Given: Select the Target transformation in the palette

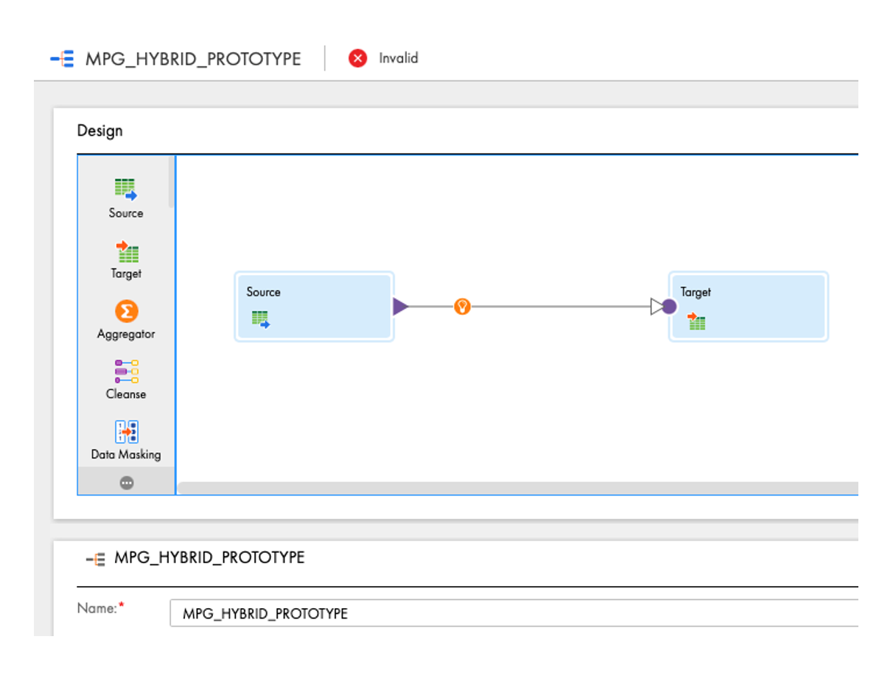Looking at the screenshot, I should tap(126, 252).
